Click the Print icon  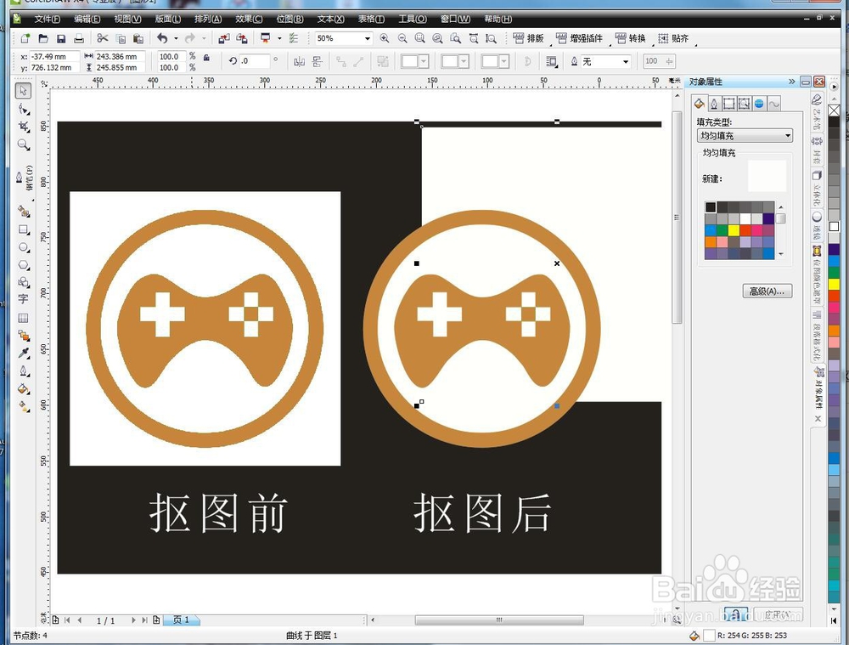79,38
